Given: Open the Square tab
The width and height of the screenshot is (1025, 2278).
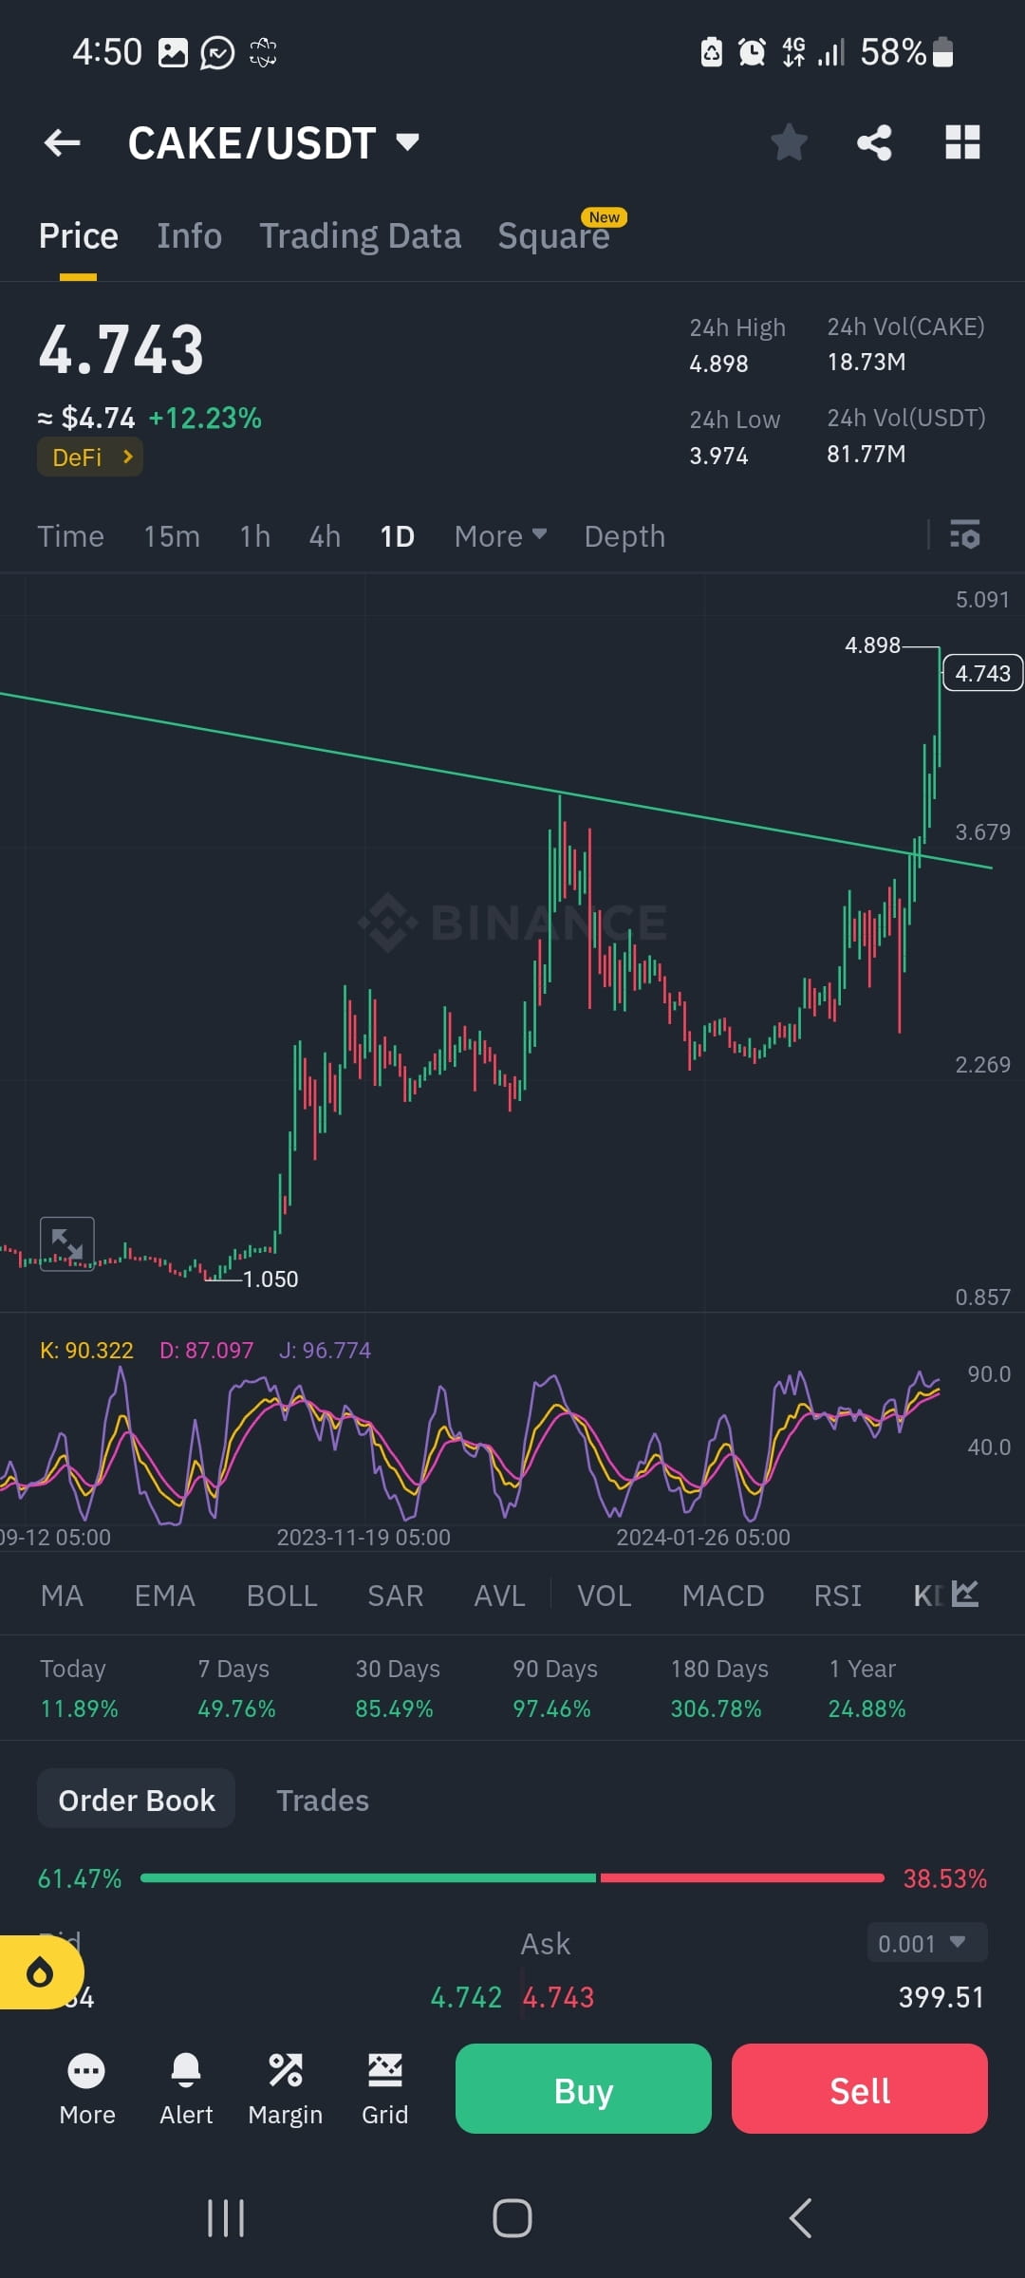Looking at the screenshot, I should click(554, 236).
